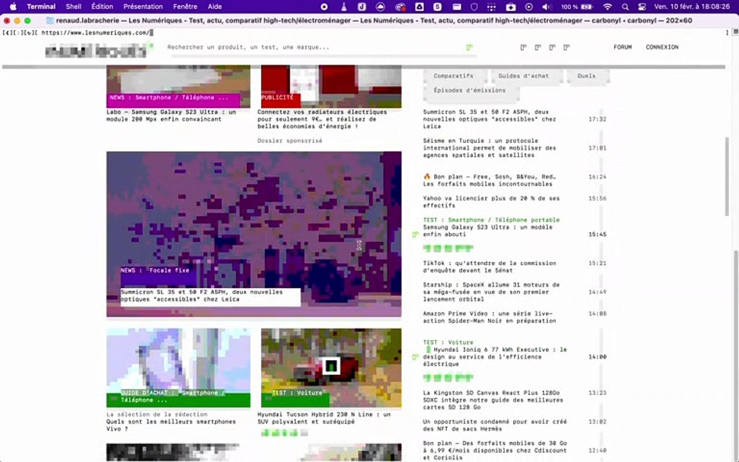Open the Aide menu
The height and width of the screenshot is (462, 739).
point(215,6)
